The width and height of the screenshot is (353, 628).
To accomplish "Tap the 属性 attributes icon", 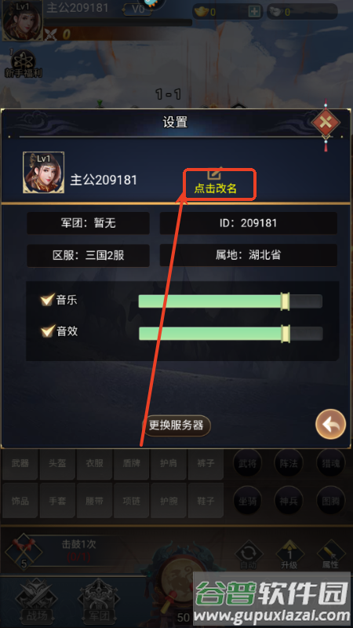I will click(x=330, y=554).
